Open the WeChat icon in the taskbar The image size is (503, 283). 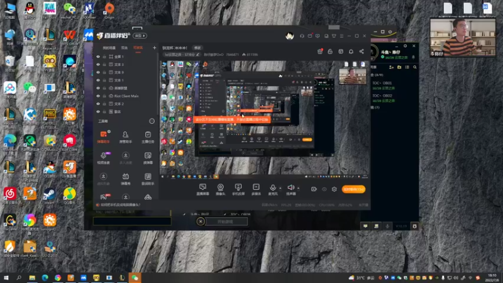[135, 277]
